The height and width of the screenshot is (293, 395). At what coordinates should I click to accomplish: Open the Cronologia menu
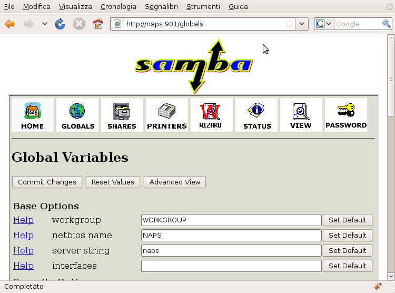(118, 6)
